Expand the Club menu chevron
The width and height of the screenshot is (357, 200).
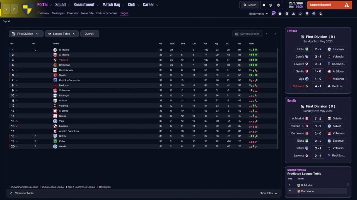pyautogui.click(x=138, y=5)
